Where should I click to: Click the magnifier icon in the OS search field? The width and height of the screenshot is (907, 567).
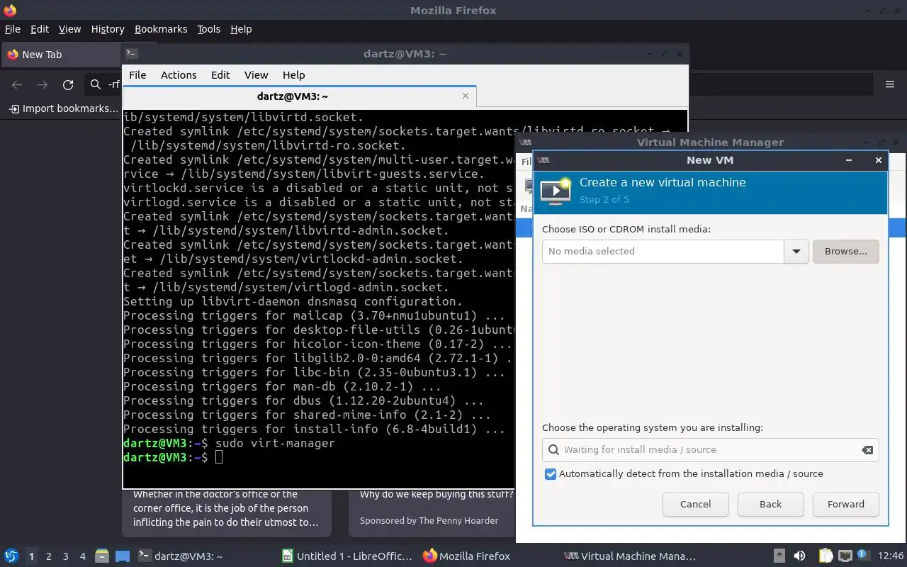553,450
